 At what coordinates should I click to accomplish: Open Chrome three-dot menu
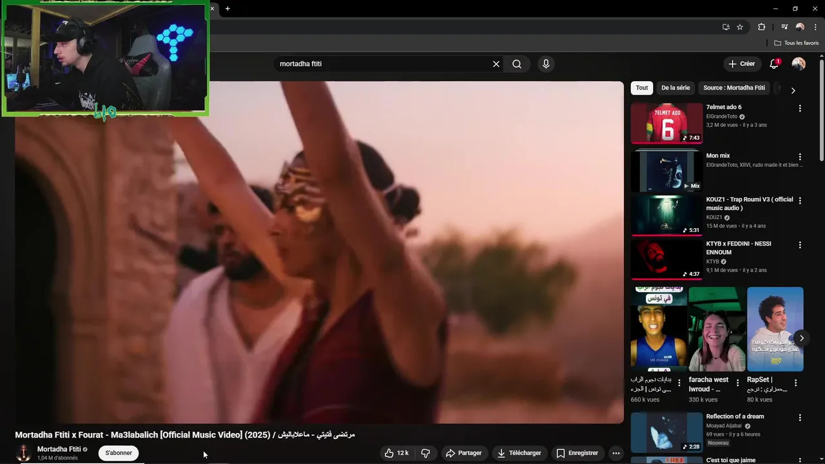(x=815, y=27)
